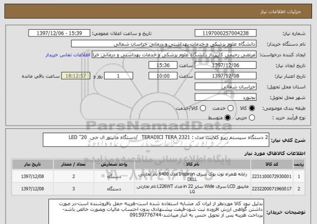Image resolution: width=317 pixels, height=224 pixels.
Task: Choose جزیی purchase process option
Action: click(252, 117)
